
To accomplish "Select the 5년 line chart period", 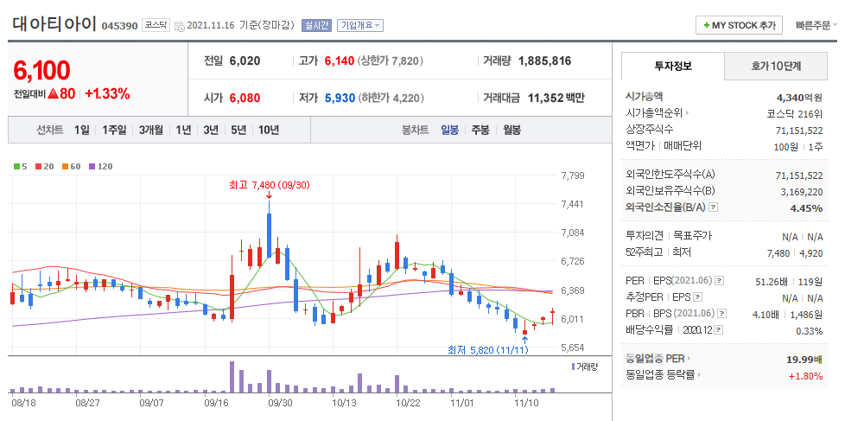I will click(x=238, y=130).
